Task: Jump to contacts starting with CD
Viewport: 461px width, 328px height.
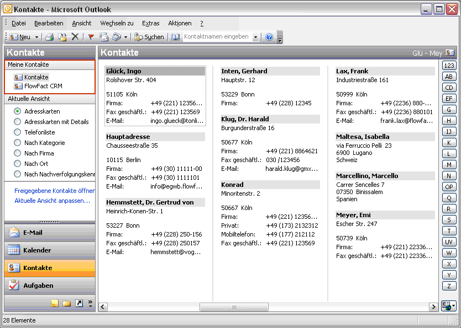Action: 449,87
